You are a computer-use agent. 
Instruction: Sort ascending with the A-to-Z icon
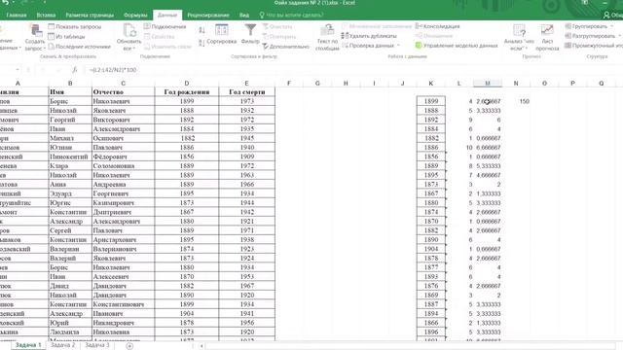point(202,30)
